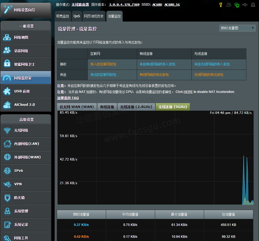Click the 平均流量值 column header
The image size is (259, 241).
[130, 214]
